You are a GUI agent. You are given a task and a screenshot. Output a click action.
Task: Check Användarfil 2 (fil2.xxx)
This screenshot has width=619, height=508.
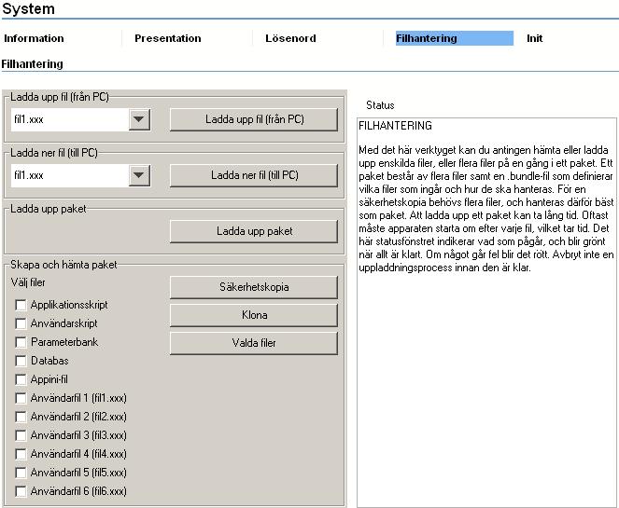tap(21, 417)
